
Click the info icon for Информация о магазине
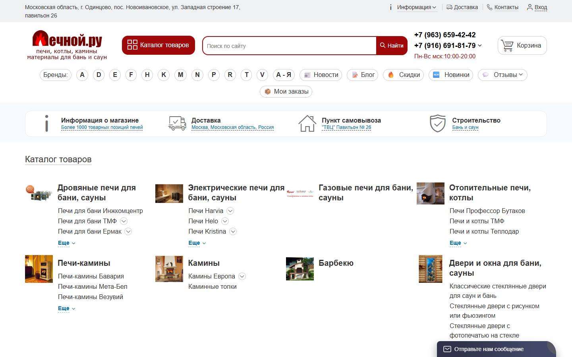pos(47,123)
